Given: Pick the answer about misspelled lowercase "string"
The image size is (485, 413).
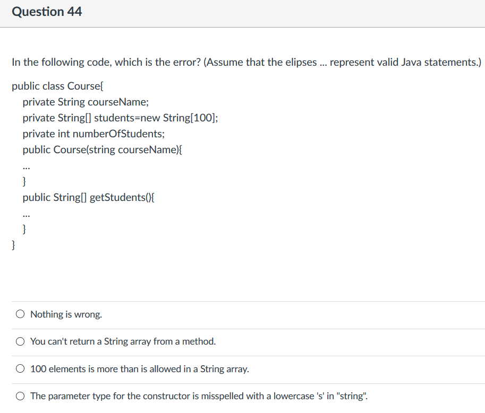Looking at the screenshot, I should pos(20,396).
